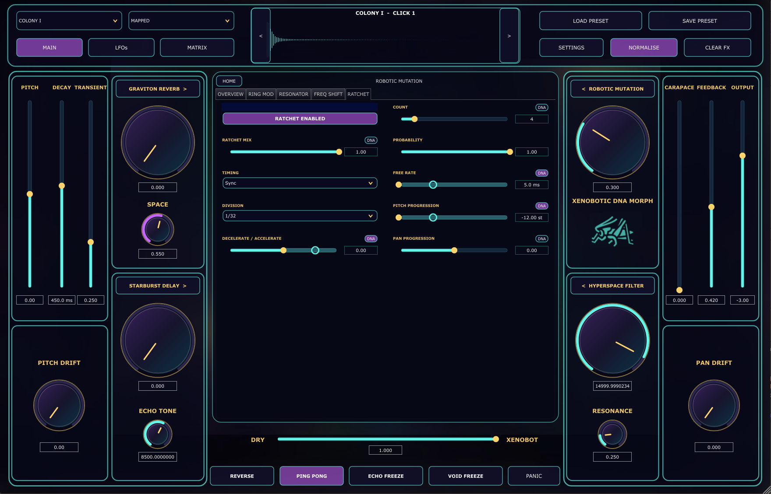
Task: Toggle the DNA badge for Ratchet Mix
Action: pyautogui.click(x=371, y=140)
